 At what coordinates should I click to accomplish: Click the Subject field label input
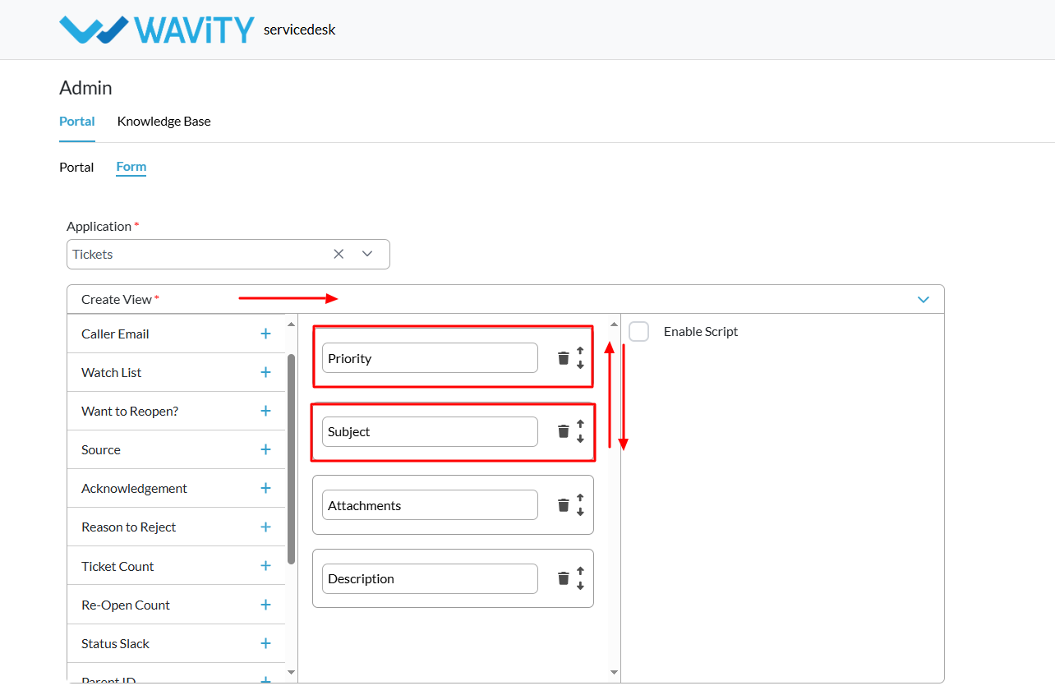430,431
